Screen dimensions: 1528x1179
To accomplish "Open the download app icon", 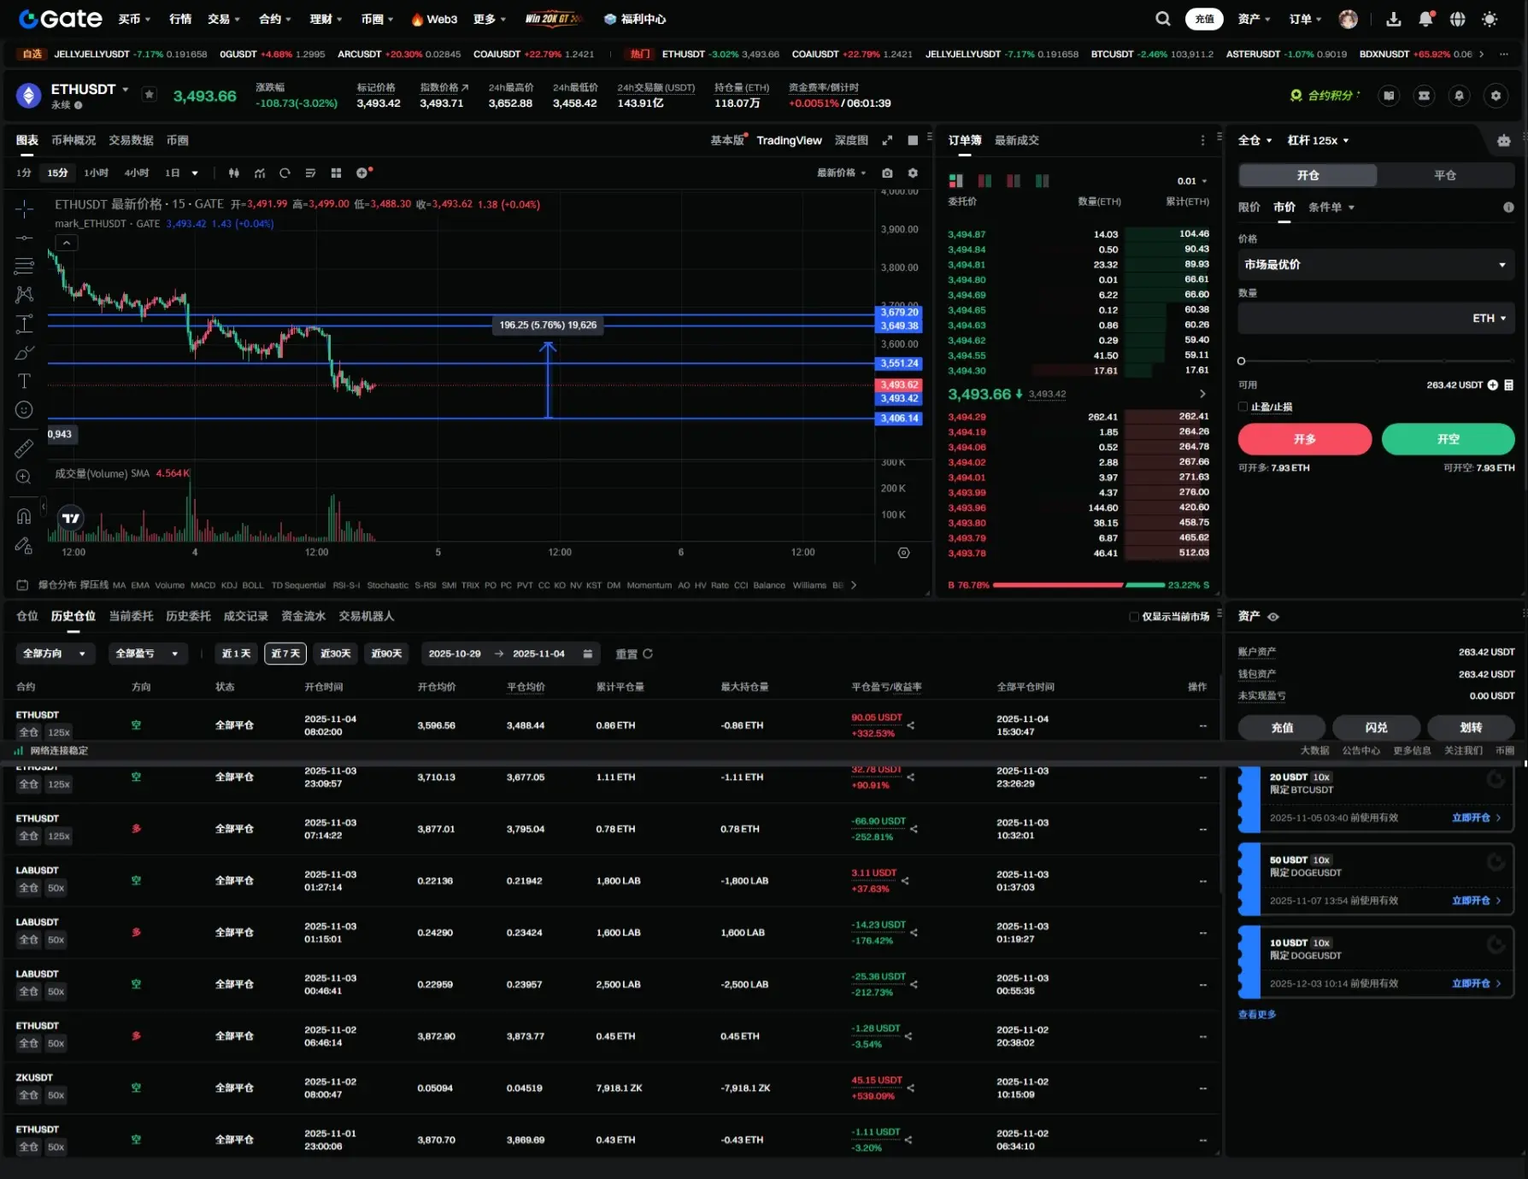I will click(1394, 19).
